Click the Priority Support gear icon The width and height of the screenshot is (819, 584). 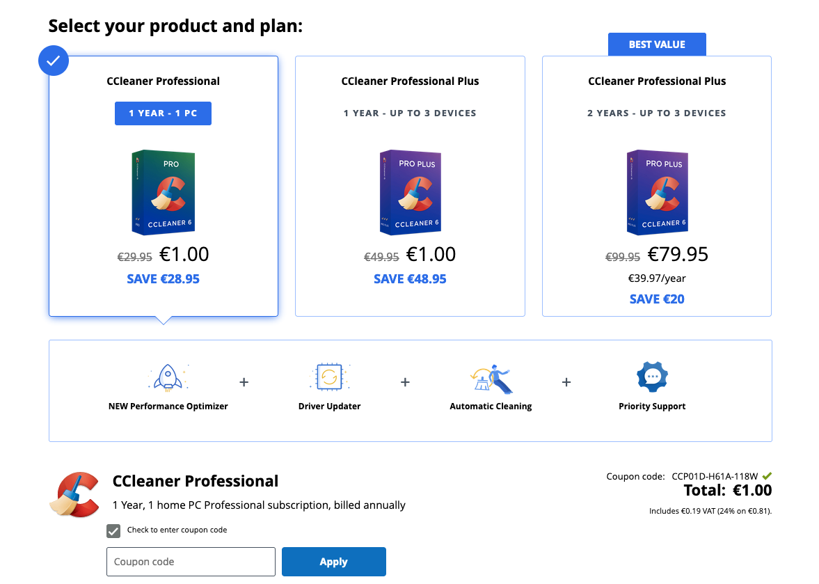point(652,377)
